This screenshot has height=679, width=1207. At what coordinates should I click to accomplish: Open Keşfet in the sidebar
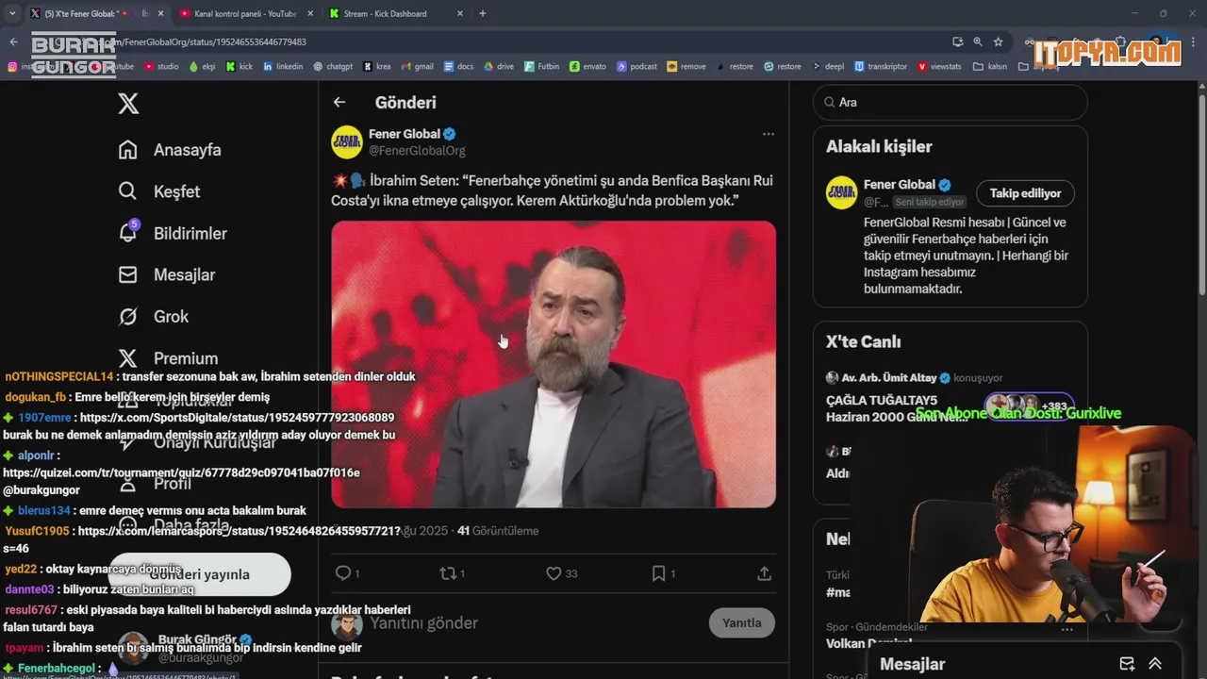[x=159, y=191]
